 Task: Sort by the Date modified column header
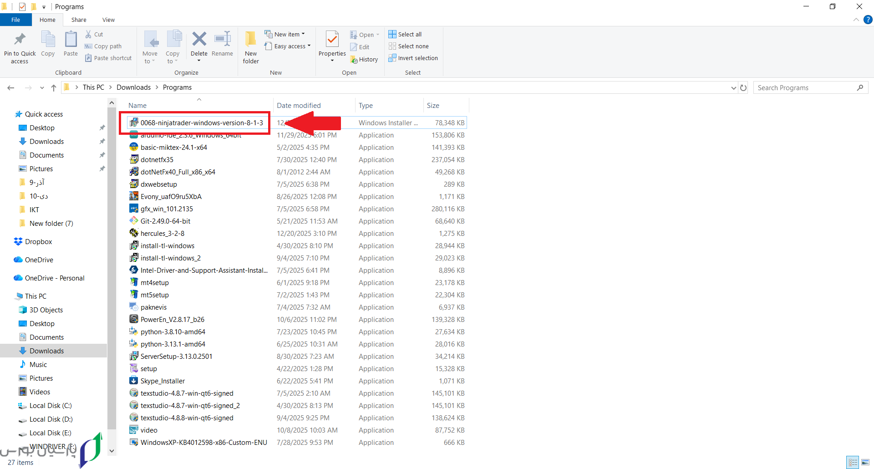click(x=299, y=105)
